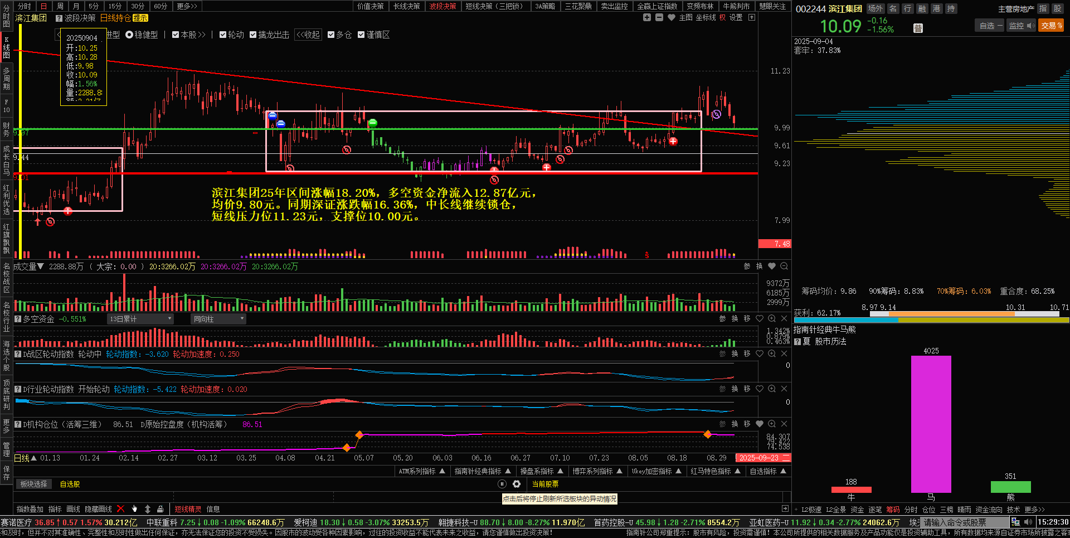The image size is (1070, 538).
Task: Click the 更多>> link in right panel tabs
Action: pos(1034,510)
